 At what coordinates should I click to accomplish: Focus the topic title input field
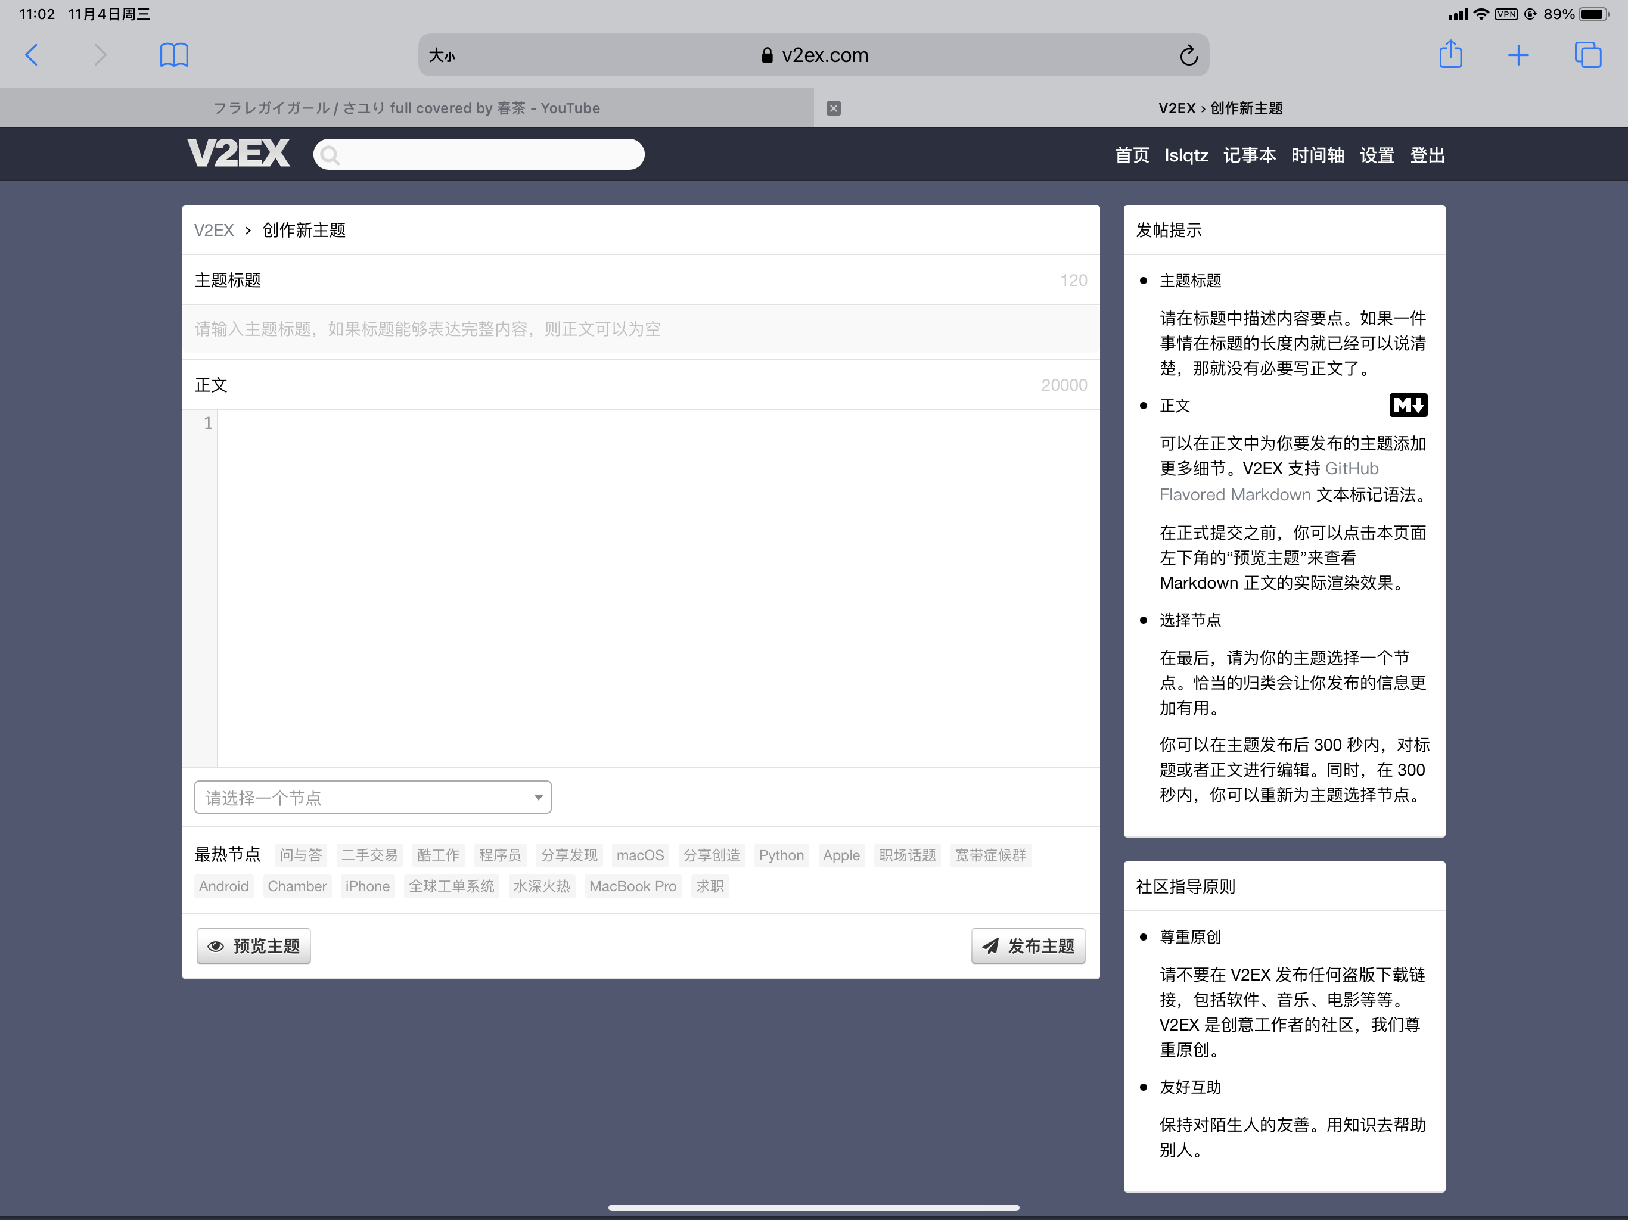pos(641,329)
